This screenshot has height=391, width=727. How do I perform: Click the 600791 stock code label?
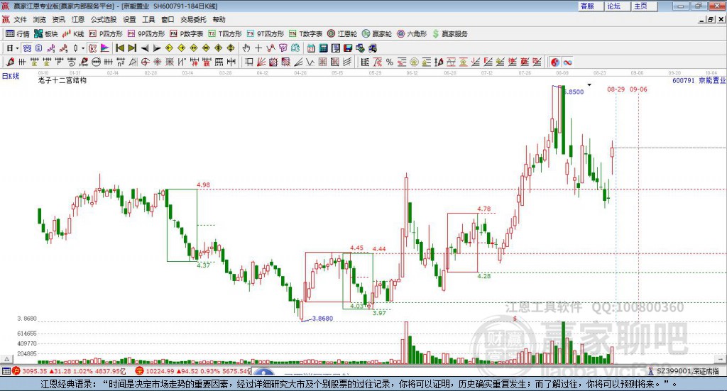pyautogui.click(x=684, y=81)
